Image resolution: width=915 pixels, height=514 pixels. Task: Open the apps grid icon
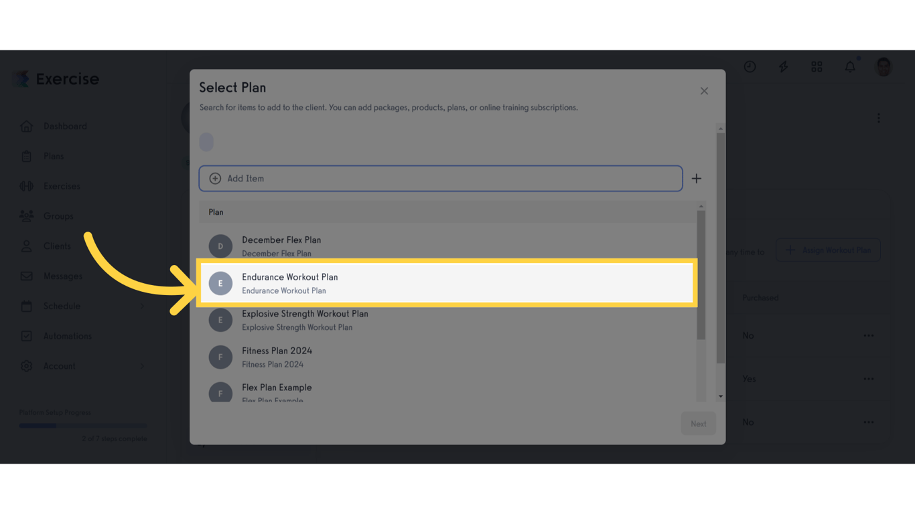816,67
